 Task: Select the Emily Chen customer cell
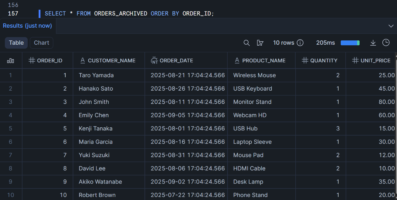click(x=94, y=115)
